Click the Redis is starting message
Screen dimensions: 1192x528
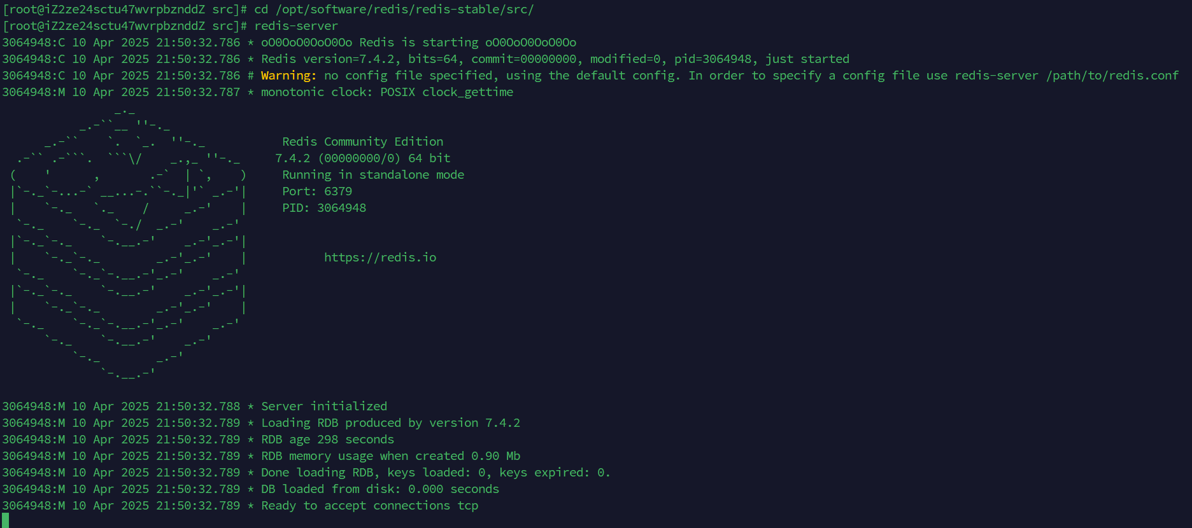418,43
